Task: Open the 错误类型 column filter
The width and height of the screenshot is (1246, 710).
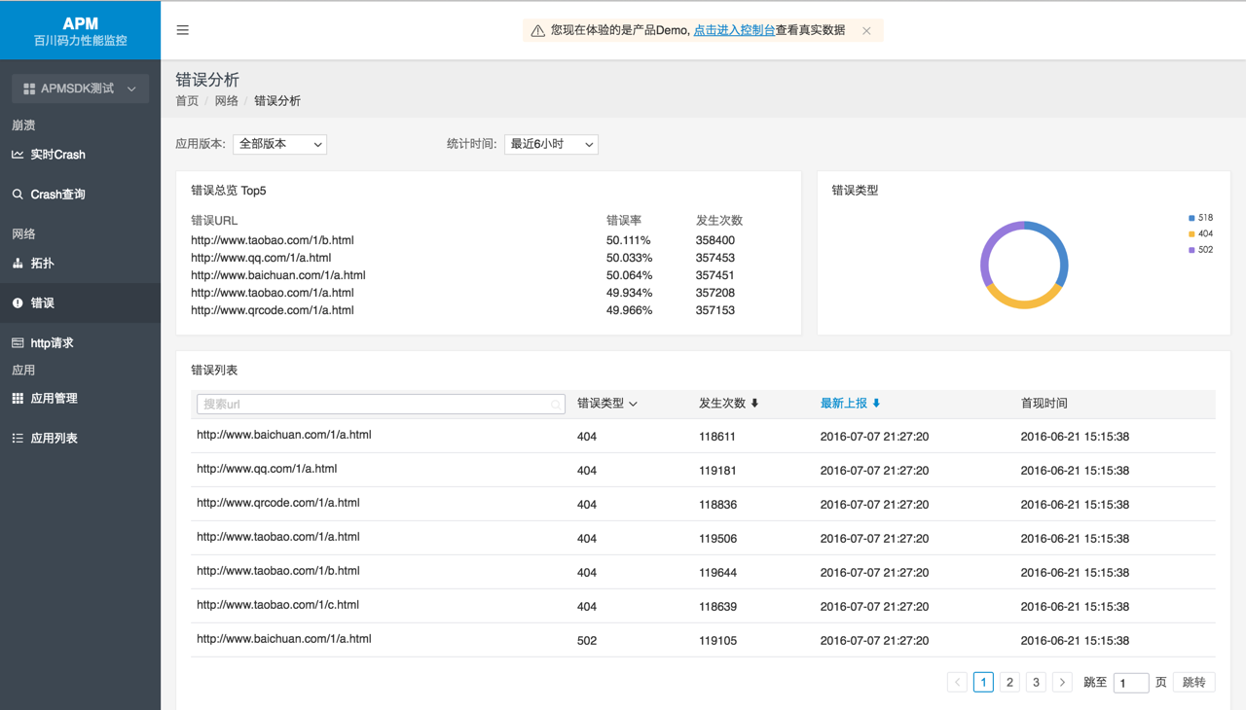Action: 607,404
